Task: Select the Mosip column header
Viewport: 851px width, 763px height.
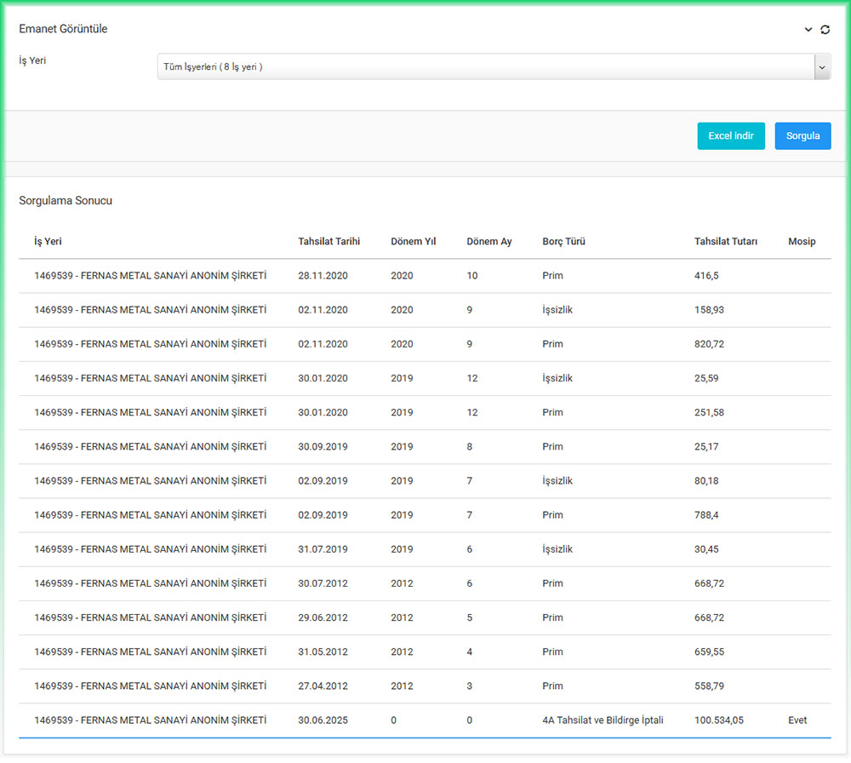Action: pos(802,242)
